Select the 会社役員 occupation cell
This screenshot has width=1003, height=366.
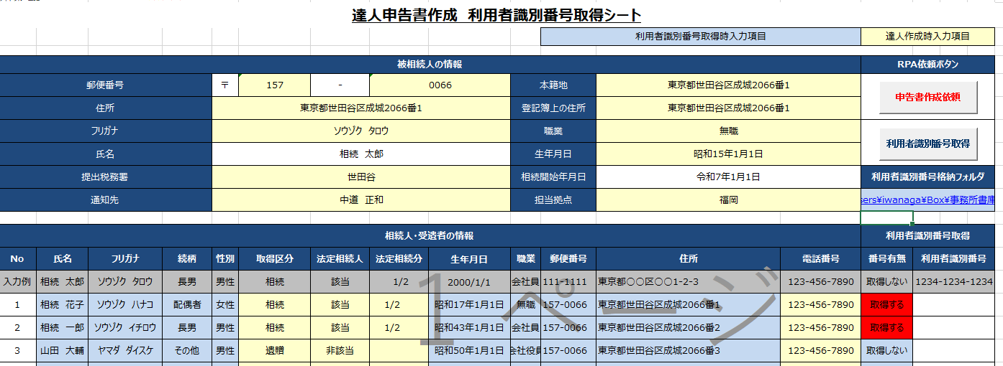[525, 351]
